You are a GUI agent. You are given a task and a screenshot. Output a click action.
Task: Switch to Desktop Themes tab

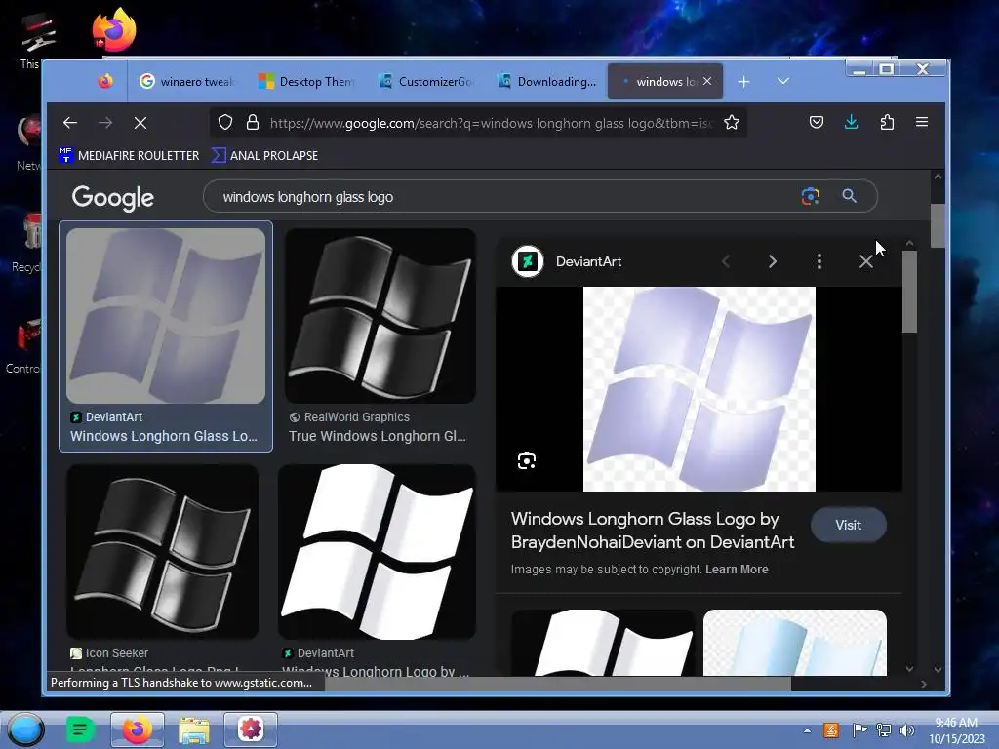coord(305,82)
